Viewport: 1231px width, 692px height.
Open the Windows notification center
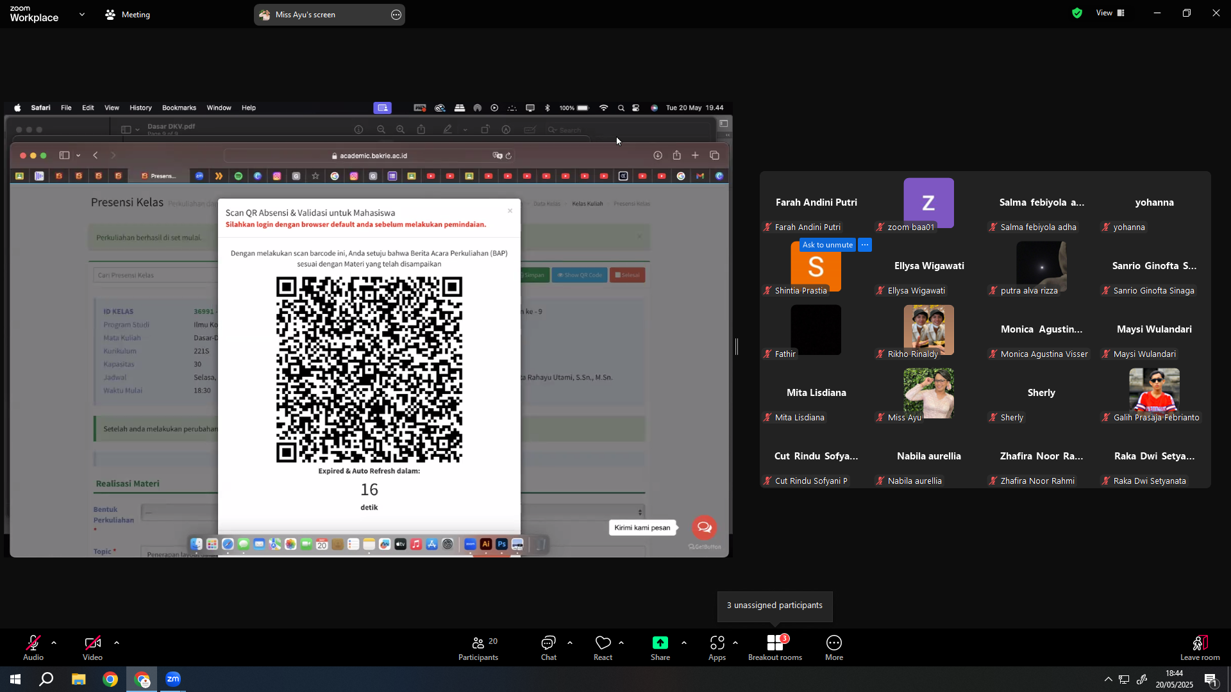[1211, 679]
